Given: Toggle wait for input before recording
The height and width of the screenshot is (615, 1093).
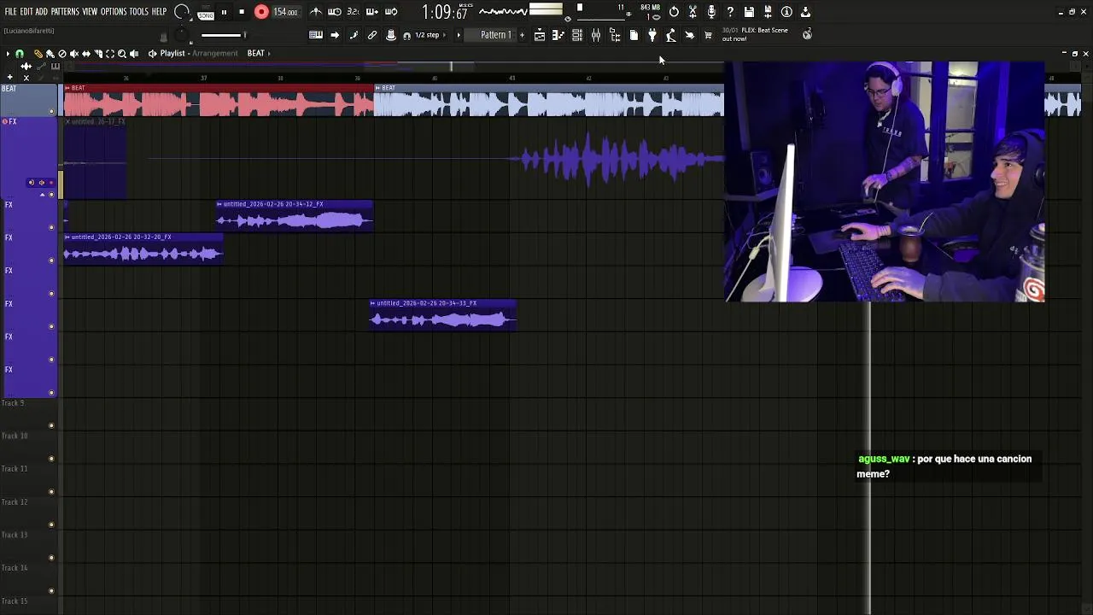Looking at the screenshot, I should point(335,12).
